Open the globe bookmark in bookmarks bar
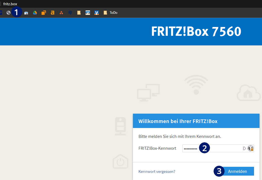Viewport: 262px width, 180px height. tap(8, 13)
